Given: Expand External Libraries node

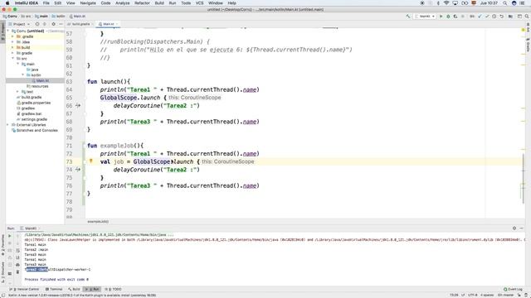Looking at the screenshot, I should click(x=7, y=125).
